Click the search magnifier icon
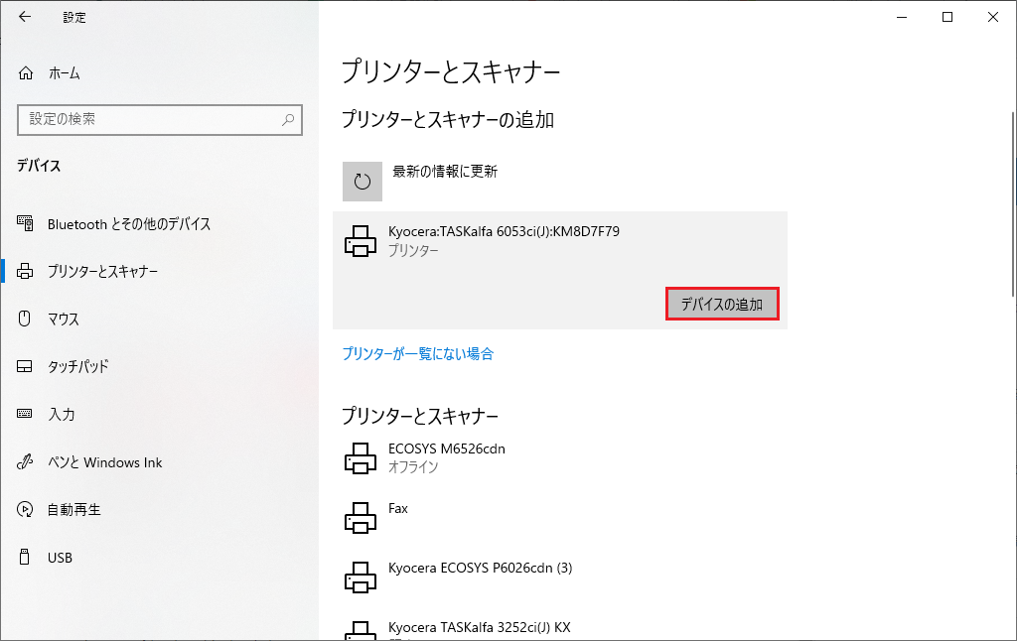 pyautogui.click(x=288, y=119)
